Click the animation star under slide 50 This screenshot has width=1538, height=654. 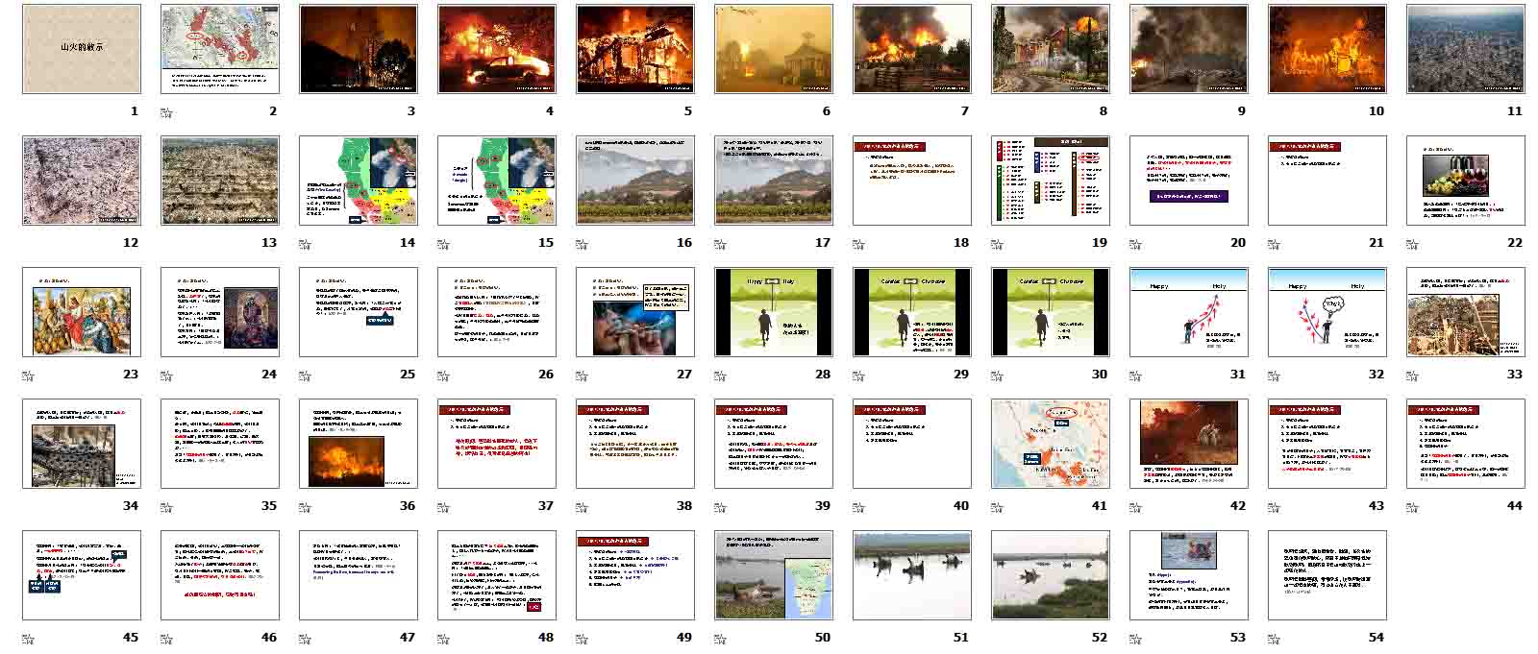[x=720, y=637]
